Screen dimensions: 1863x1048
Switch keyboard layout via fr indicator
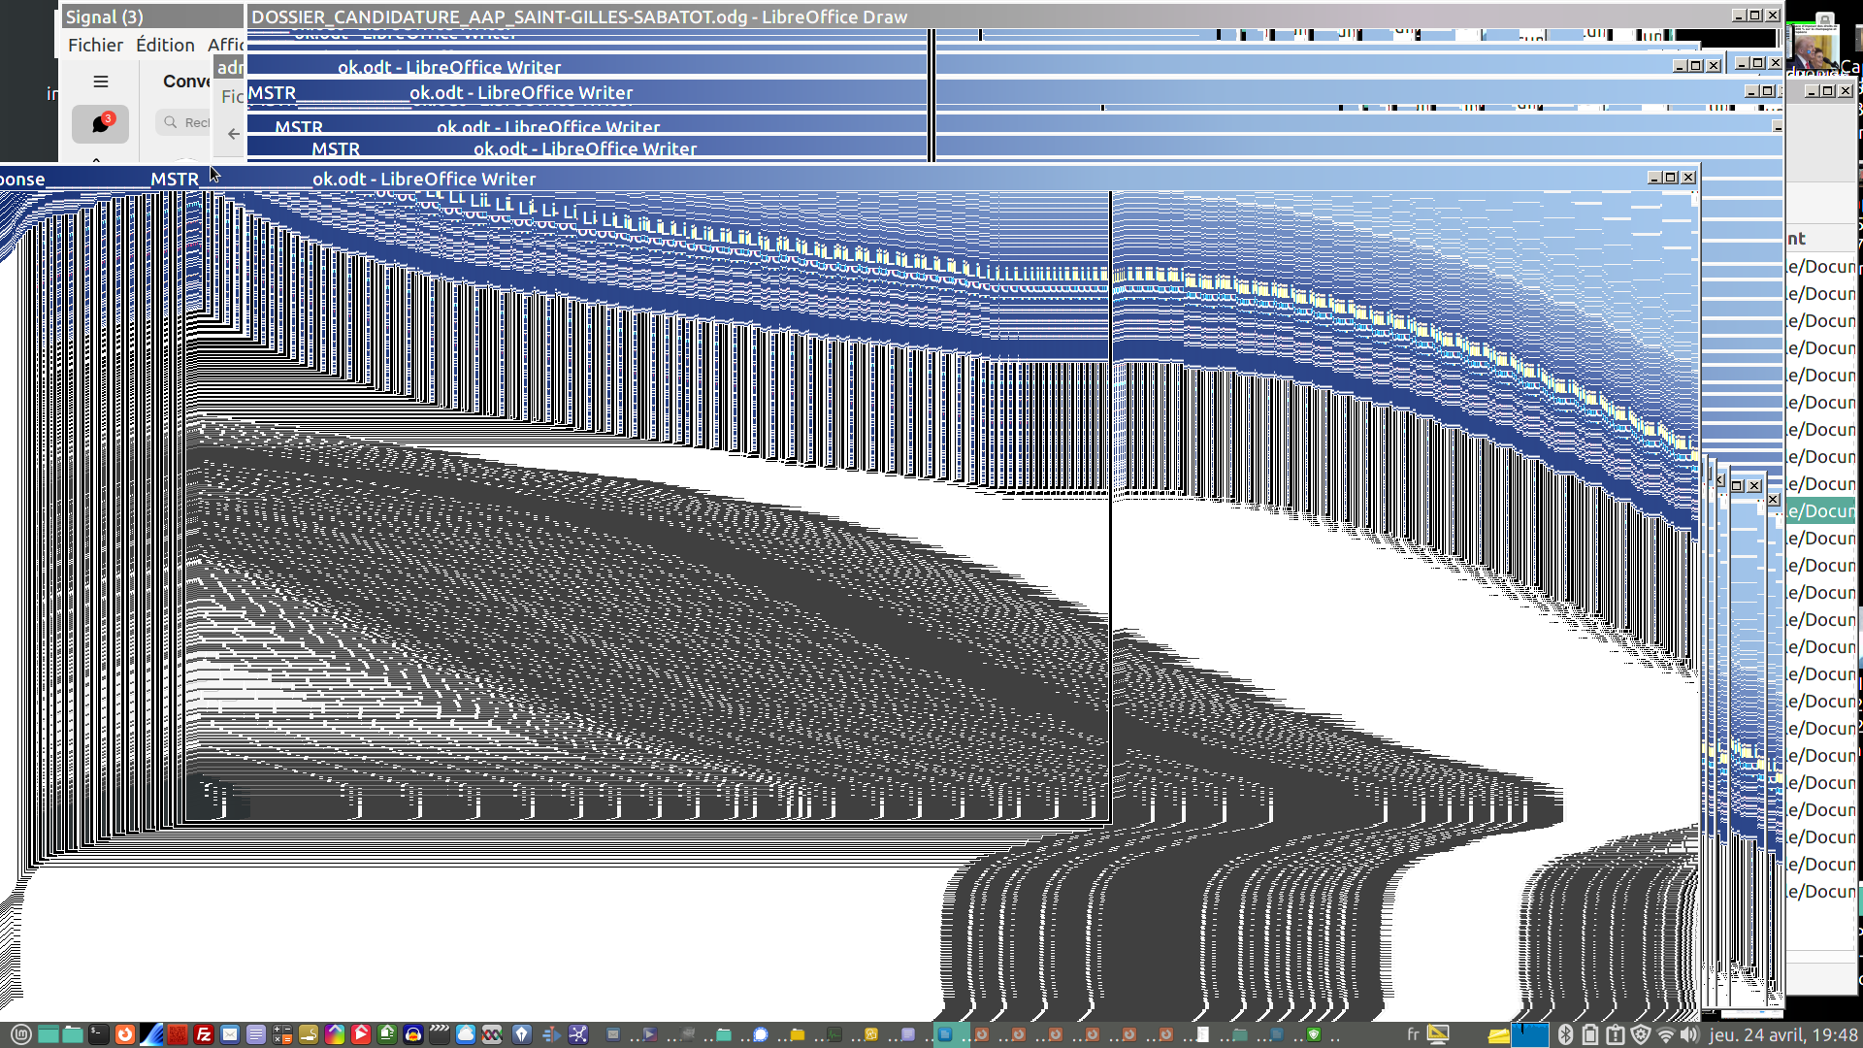1413,1034
